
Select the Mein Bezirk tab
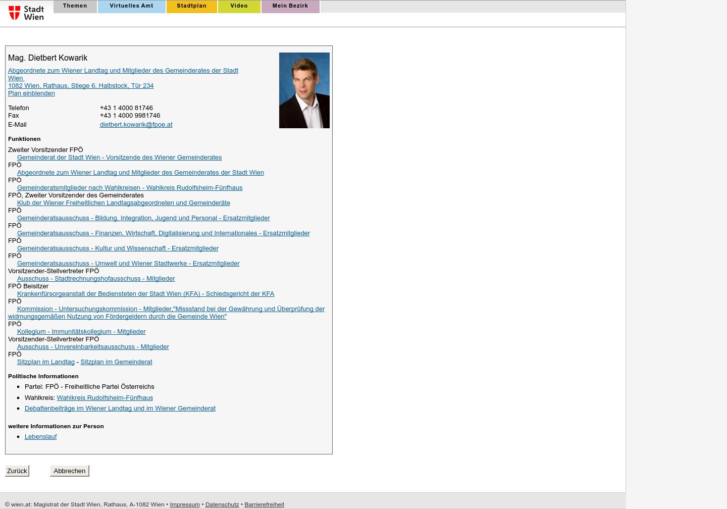(290, 6)
